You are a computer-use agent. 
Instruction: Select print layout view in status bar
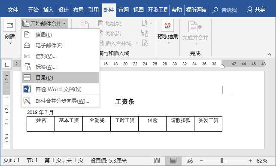click(173, 160)
